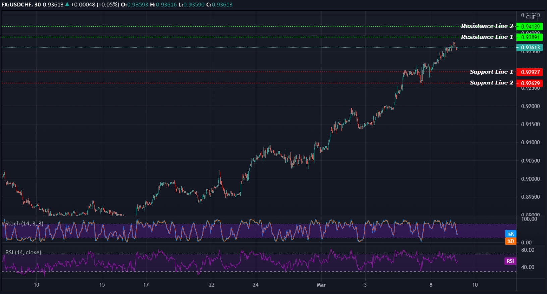This screenshot has width=547, height=294.
Task: Click the RSI (14, close) indicator label
Action: click(23, 252)
